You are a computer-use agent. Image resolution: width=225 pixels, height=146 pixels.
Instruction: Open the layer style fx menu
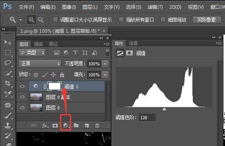(45, 126)
